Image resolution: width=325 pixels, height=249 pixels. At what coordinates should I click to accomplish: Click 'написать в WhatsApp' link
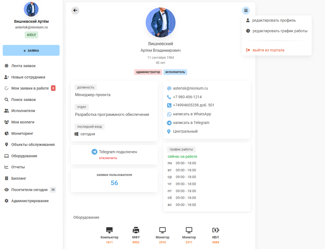(x=192, y=114)
